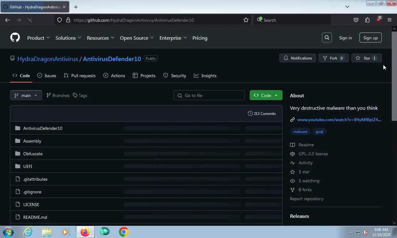Open the Obfuscate folder
397x238 pixels.
(33, 154)
